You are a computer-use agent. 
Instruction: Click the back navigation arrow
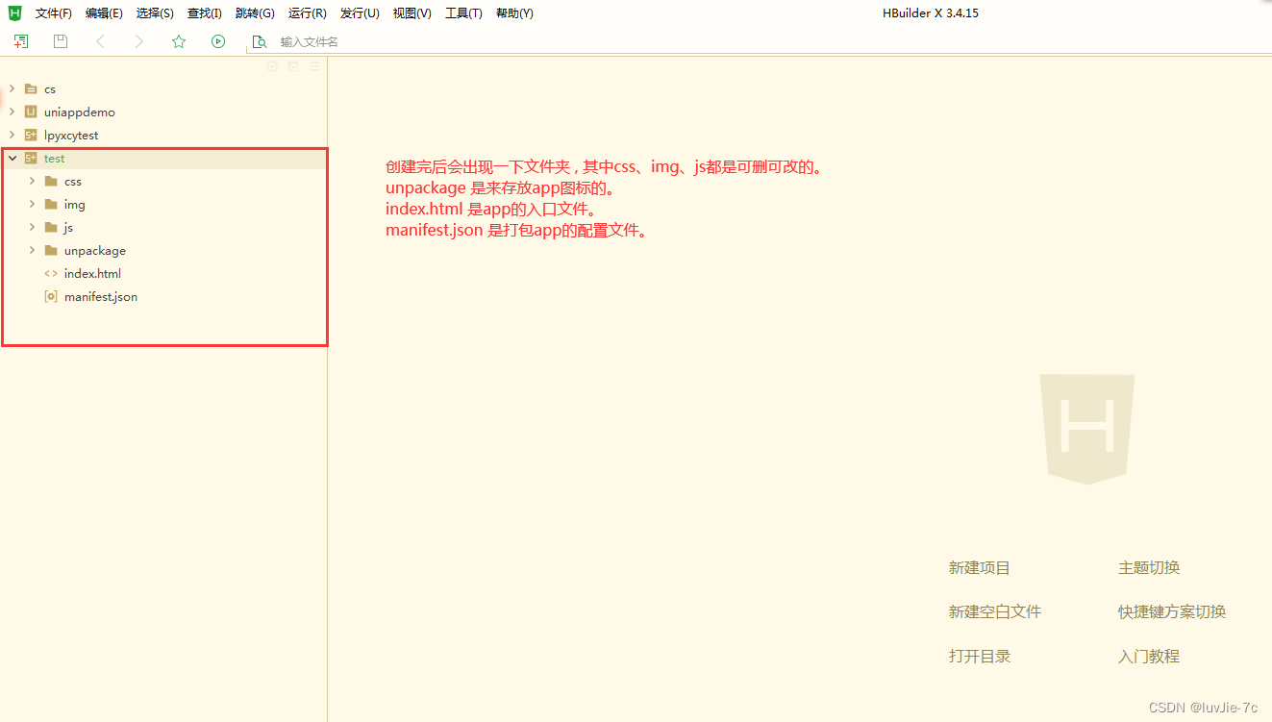click(100, 41)
